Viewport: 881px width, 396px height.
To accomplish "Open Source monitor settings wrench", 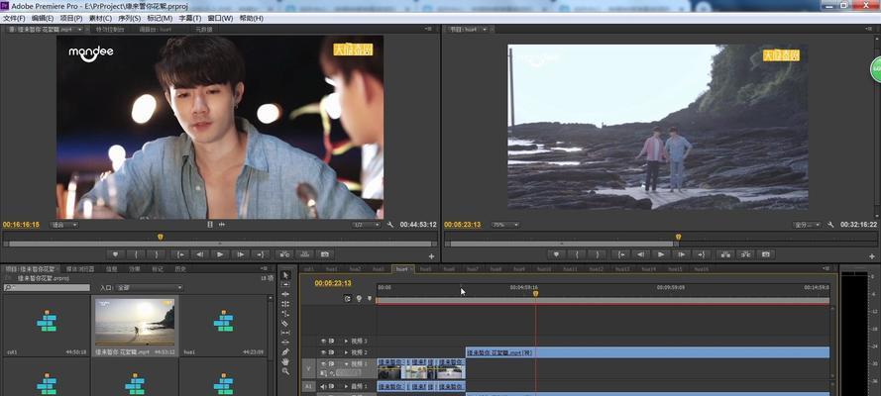I will (390, 225).
